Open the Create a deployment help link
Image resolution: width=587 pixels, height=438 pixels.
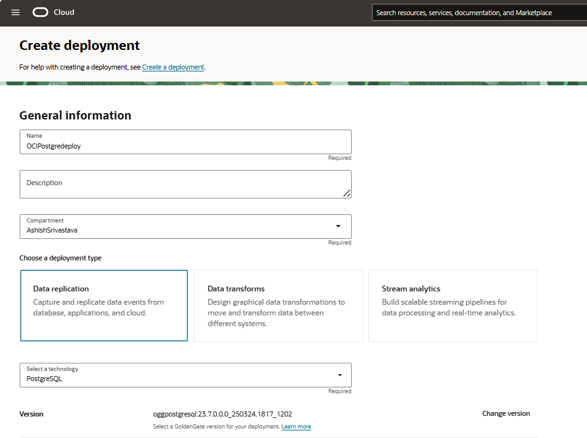tap(173, 67)
